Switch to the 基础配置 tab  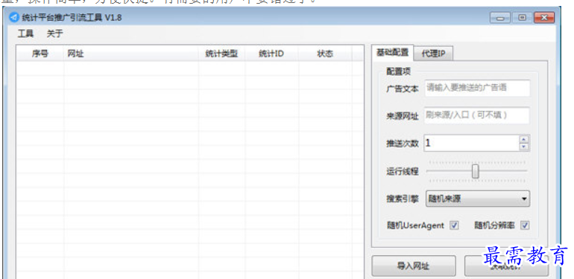tap(392, 53)
